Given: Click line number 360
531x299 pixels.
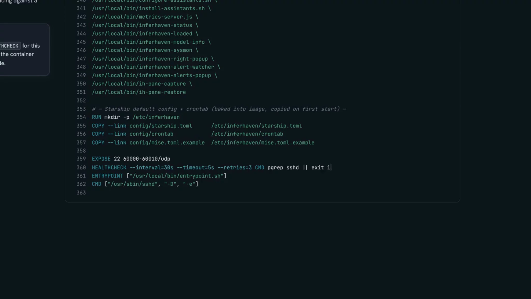Looking at the screenshot, I should point(81,168).
